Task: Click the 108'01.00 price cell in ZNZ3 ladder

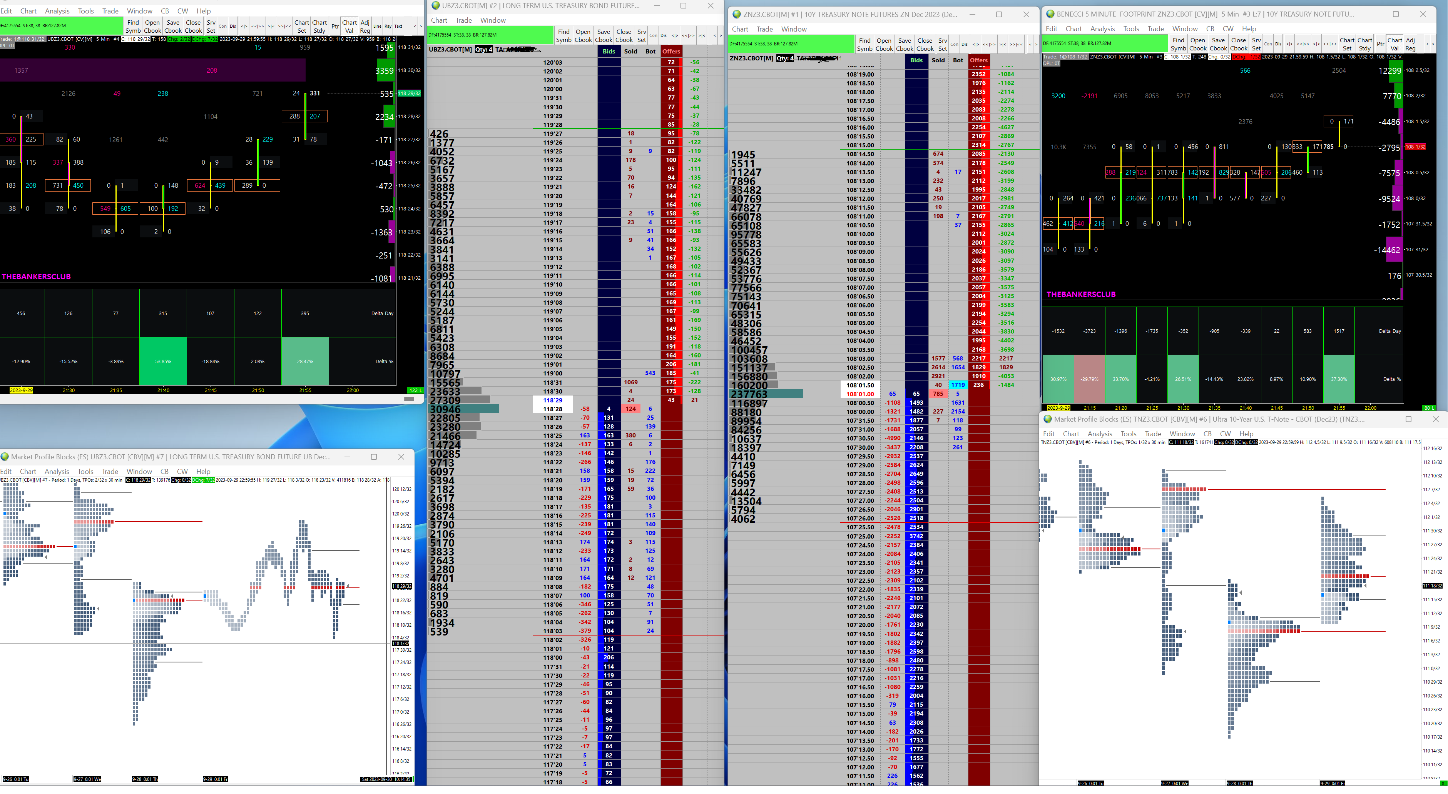Action: pos(860,394)
